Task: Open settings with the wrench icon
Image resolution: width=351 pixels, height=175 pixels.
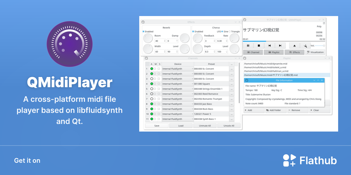Action: (305, 46)
